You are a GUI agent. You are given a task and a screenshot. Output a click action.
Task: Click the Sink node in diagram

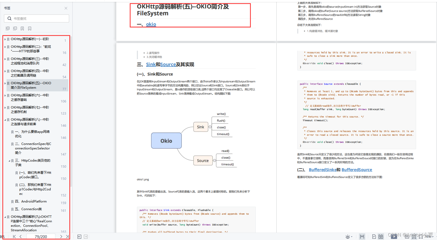[200, 127]
